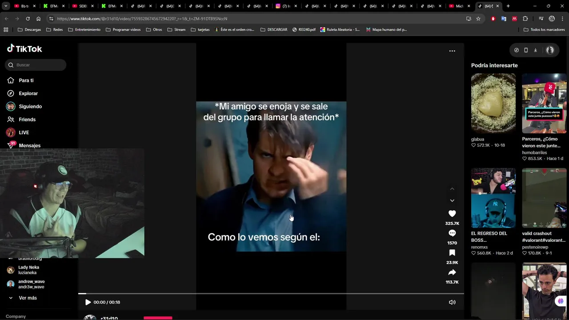569x320 pixels.
Task: Open Friends page
Action: pyautogui.click(x=27, y=120)
